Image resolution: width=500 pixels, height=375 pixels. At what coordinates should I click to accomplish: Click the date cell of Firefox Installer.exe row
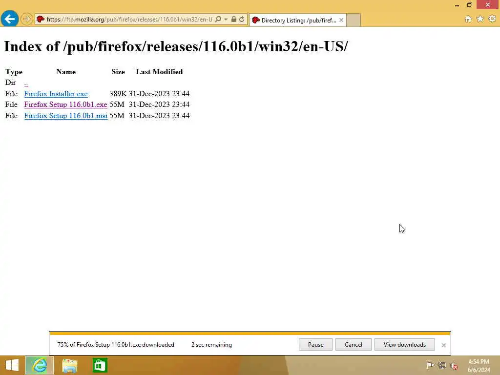coord(159,94)
